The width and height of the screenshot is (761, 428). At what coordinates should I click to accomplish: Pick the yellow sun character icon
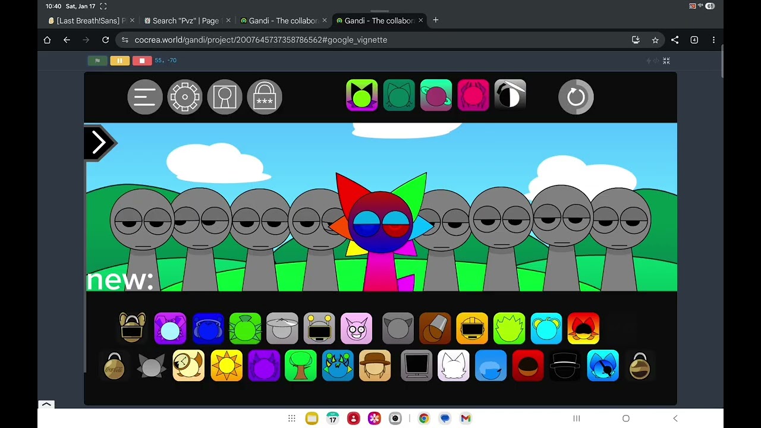click(227, 366)
